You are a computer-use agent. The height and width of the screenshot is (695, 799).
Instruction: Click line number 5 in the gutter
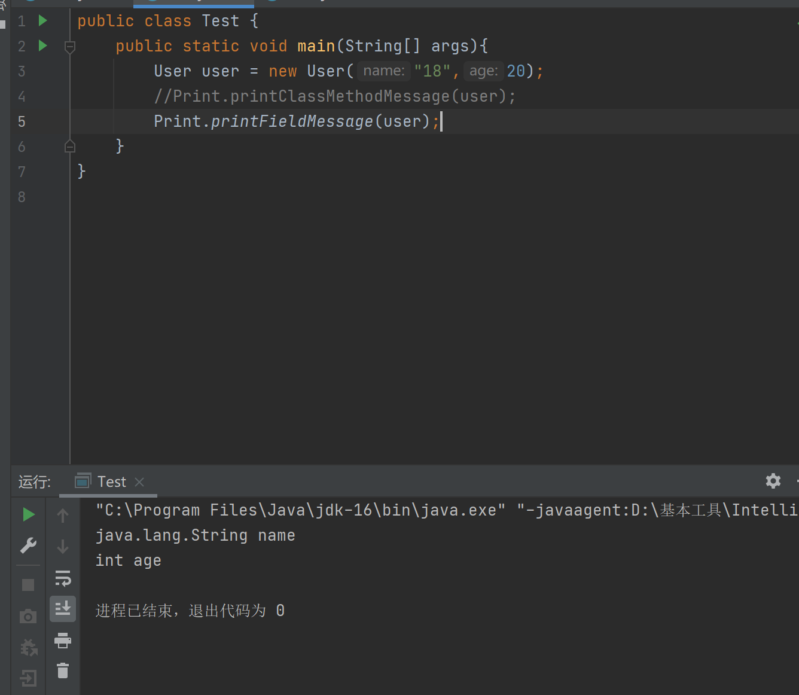[22, 121]
